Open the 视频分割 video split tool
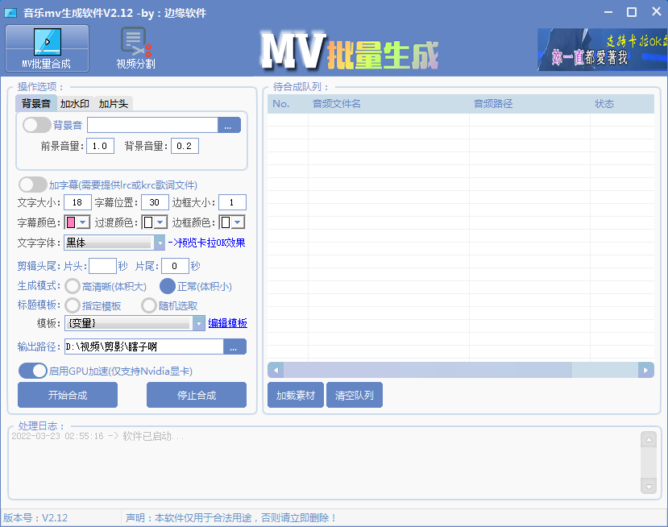Image resolution: width=668 pixels, height=527 pixels. coord(135,48)
